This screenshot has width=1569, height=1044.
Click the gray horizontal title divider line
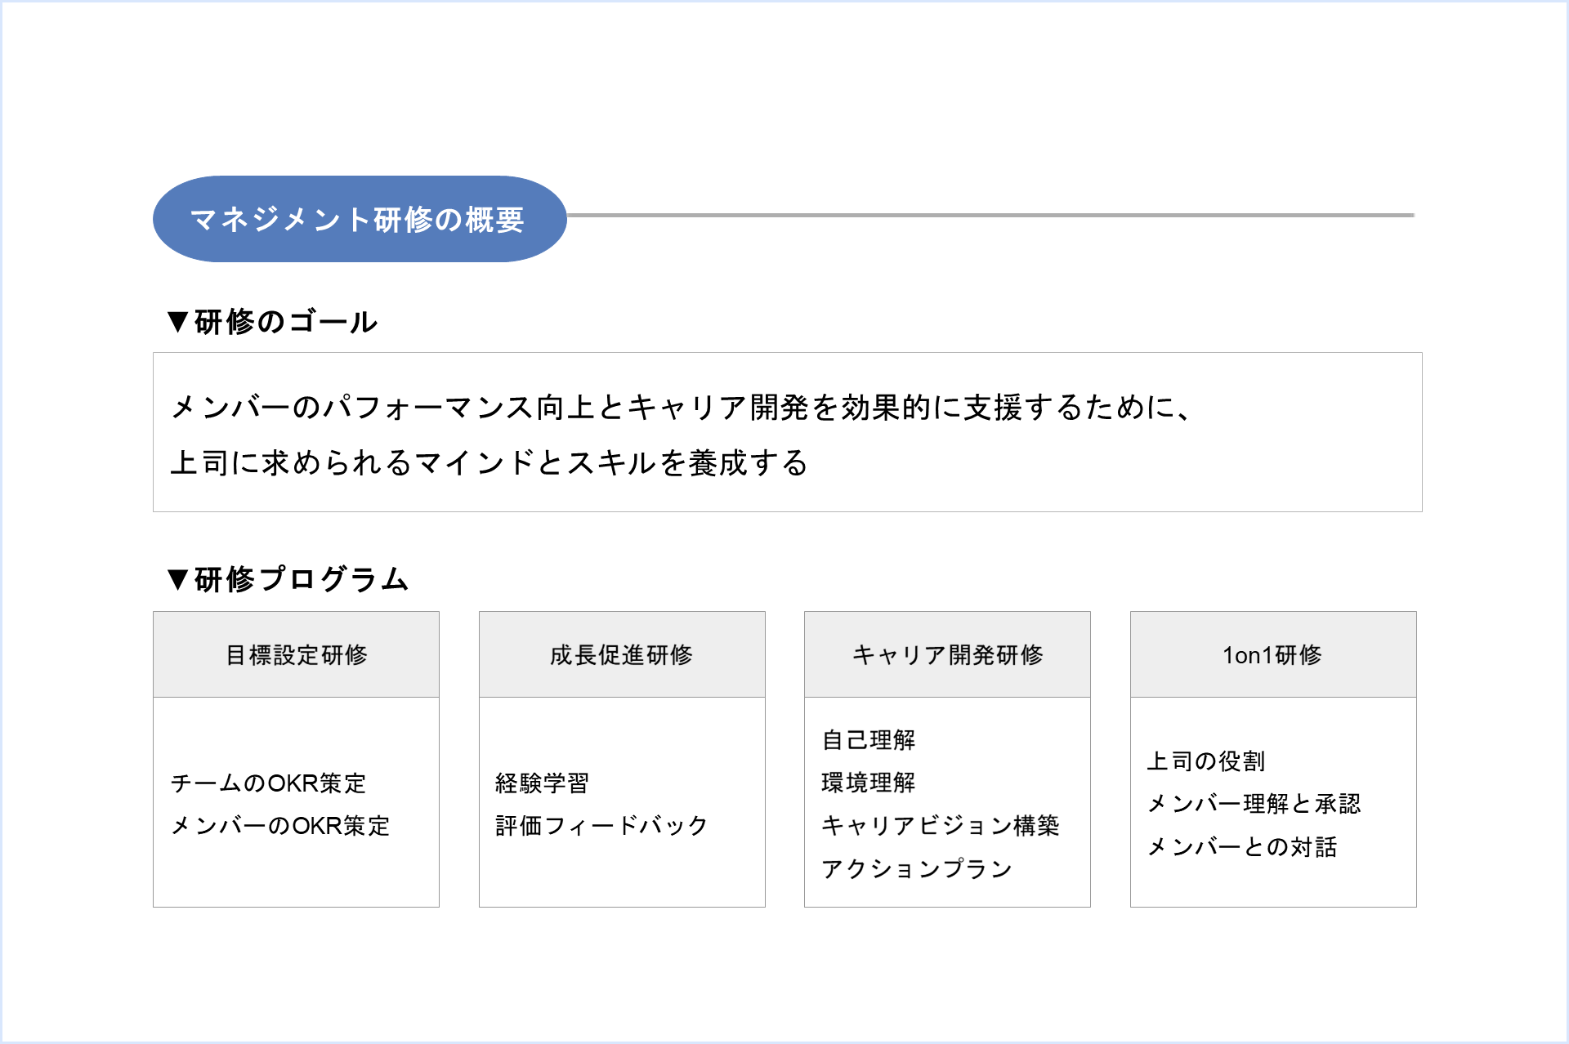click(990, 216)
